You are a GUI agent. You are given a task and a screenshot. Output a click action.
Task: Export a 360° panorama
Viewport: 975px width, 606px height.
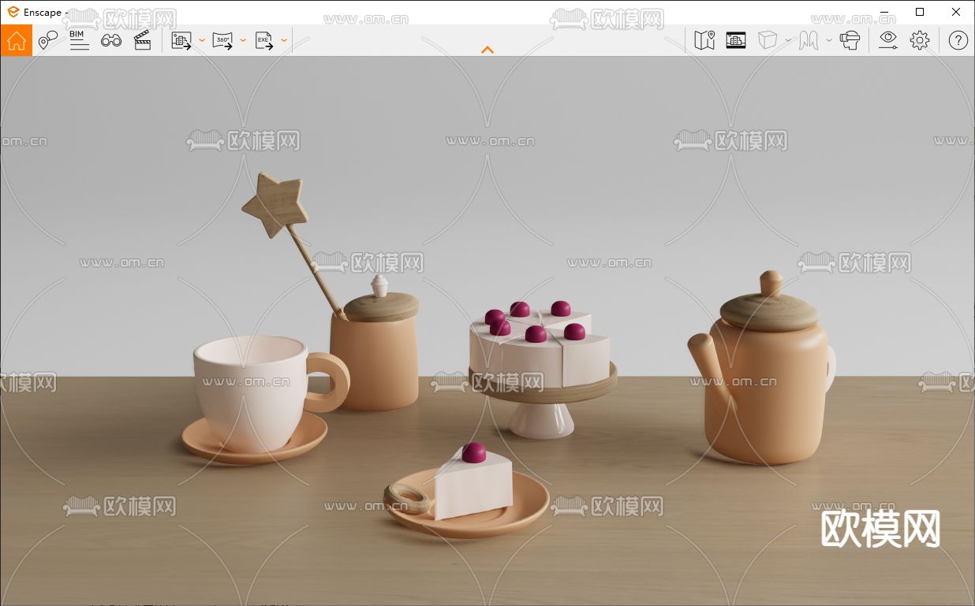[x=223, y=40]
